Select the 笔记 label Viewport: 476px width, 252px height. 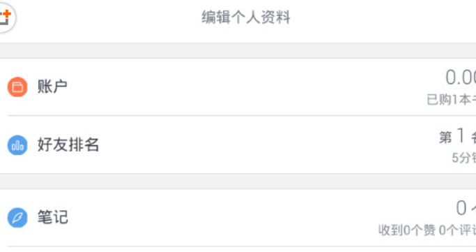click(52, 217)
